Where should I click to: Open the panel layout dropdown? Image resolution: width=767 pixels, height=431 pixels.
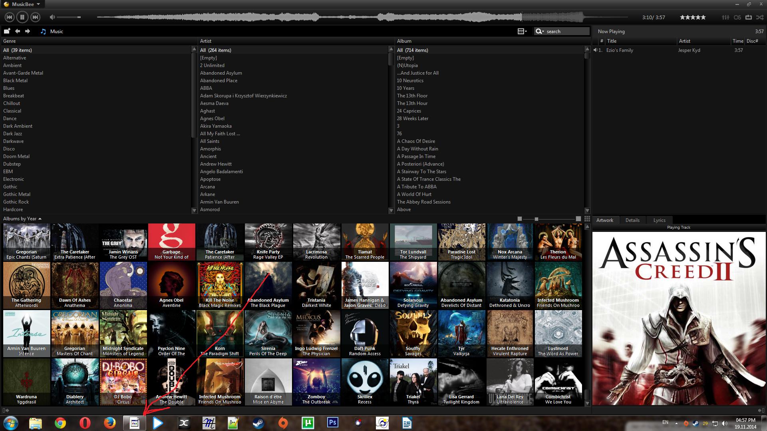click(522, 31)
